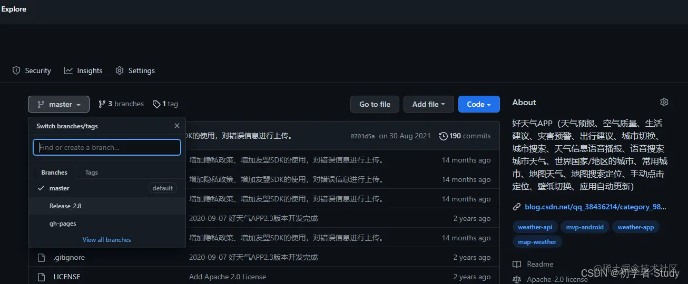Open the Settings tab
The image size is (688, 284).
[135, 70]
